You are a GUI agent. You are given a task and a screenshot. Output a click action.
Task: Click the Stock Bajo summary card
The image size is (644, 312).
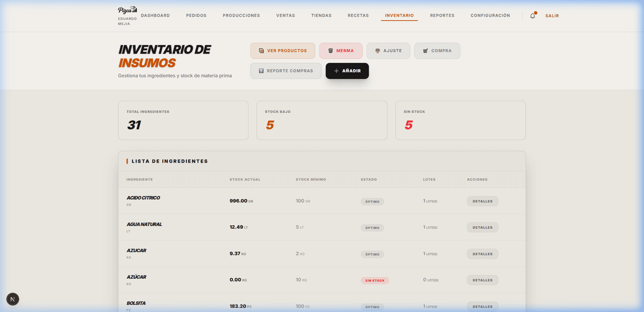coord(321,120)
